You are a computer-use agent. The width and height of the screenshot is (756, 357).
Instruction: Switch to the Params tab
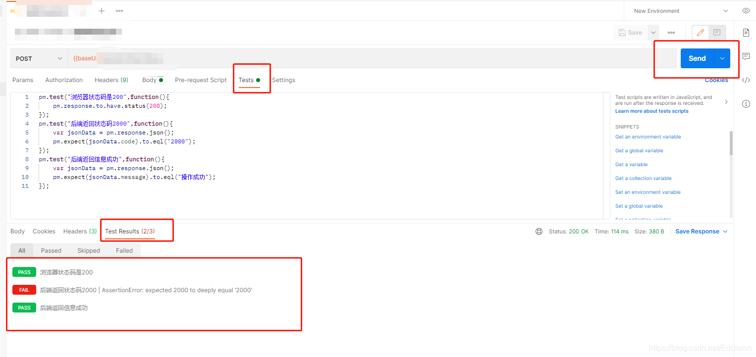[23, 80]
